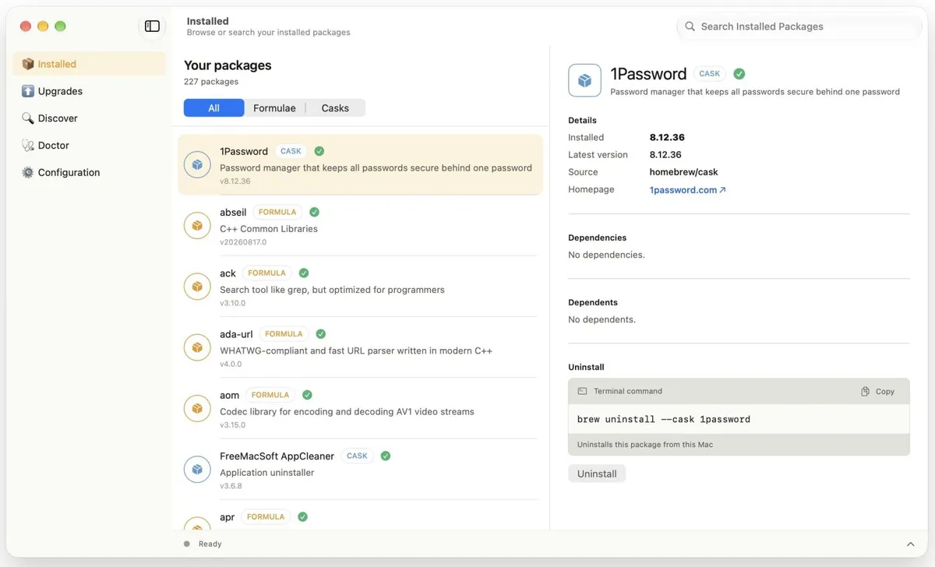Select the All packages filter tab

pos(213,108)
